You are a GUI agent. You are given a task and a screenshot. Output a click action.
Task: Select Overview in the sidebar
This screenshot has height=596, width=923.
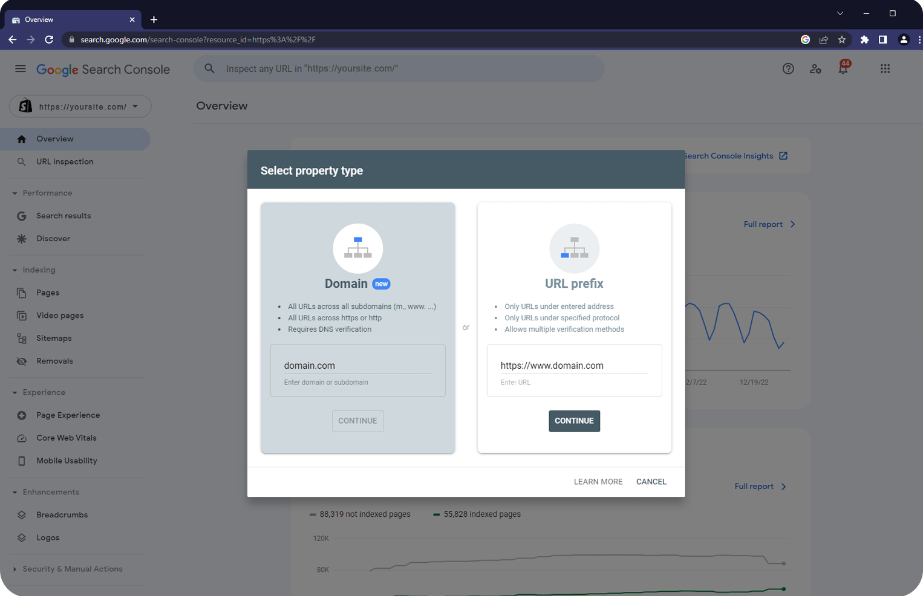click(75, 139)
